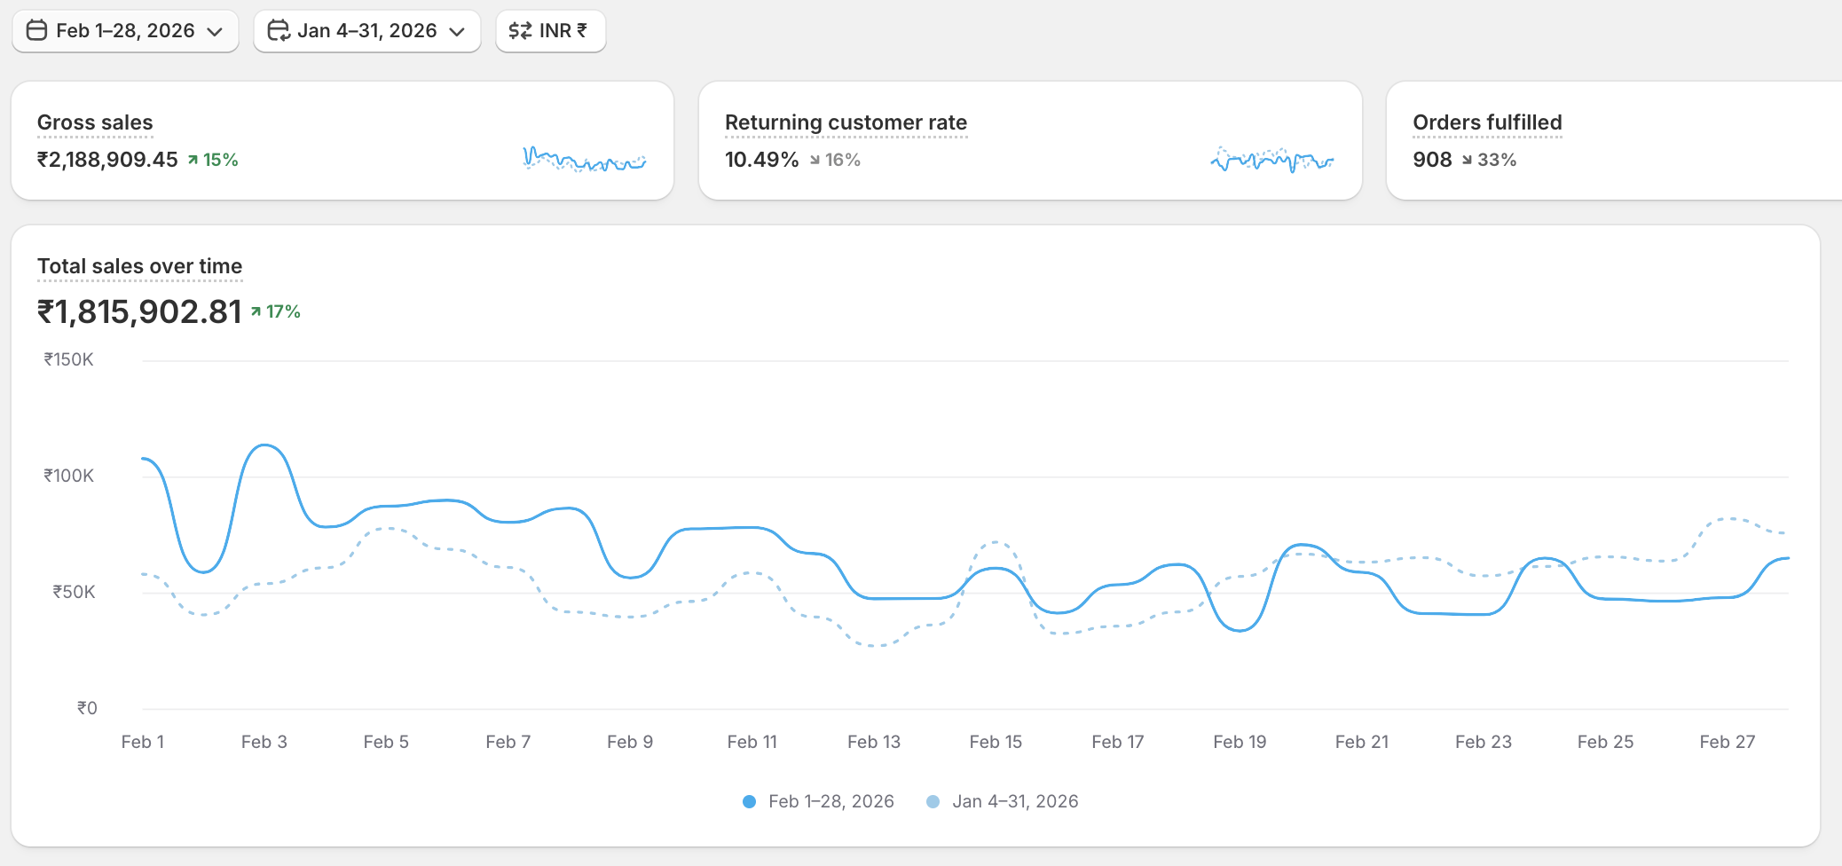Click the blue Feb 1–28 legend color dot
This screenshot has height=866, width=1842.
click(x=749, y=801)
